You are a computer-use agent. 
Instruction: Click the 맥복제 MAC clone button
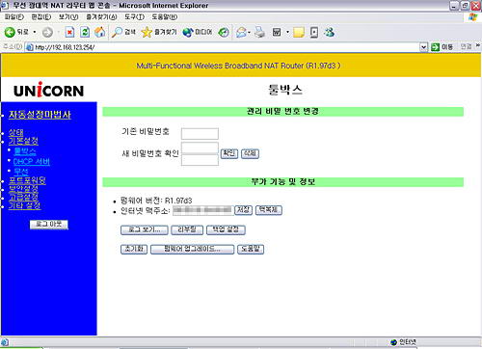click(x=269, y=210)
